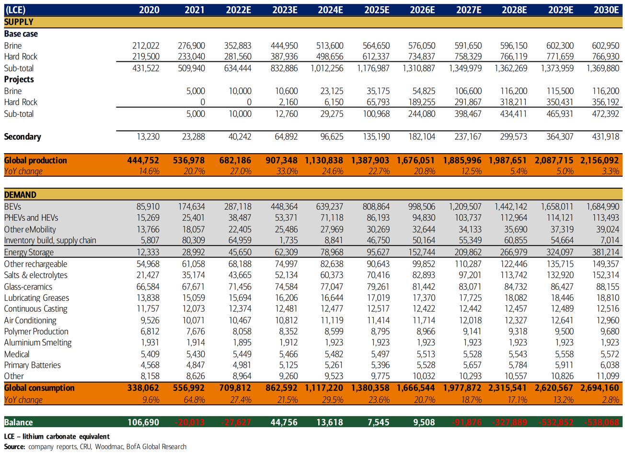Viewport: 625px width, 454px height.
Task: Click the 2025E column header
Action: coord(377,10)
